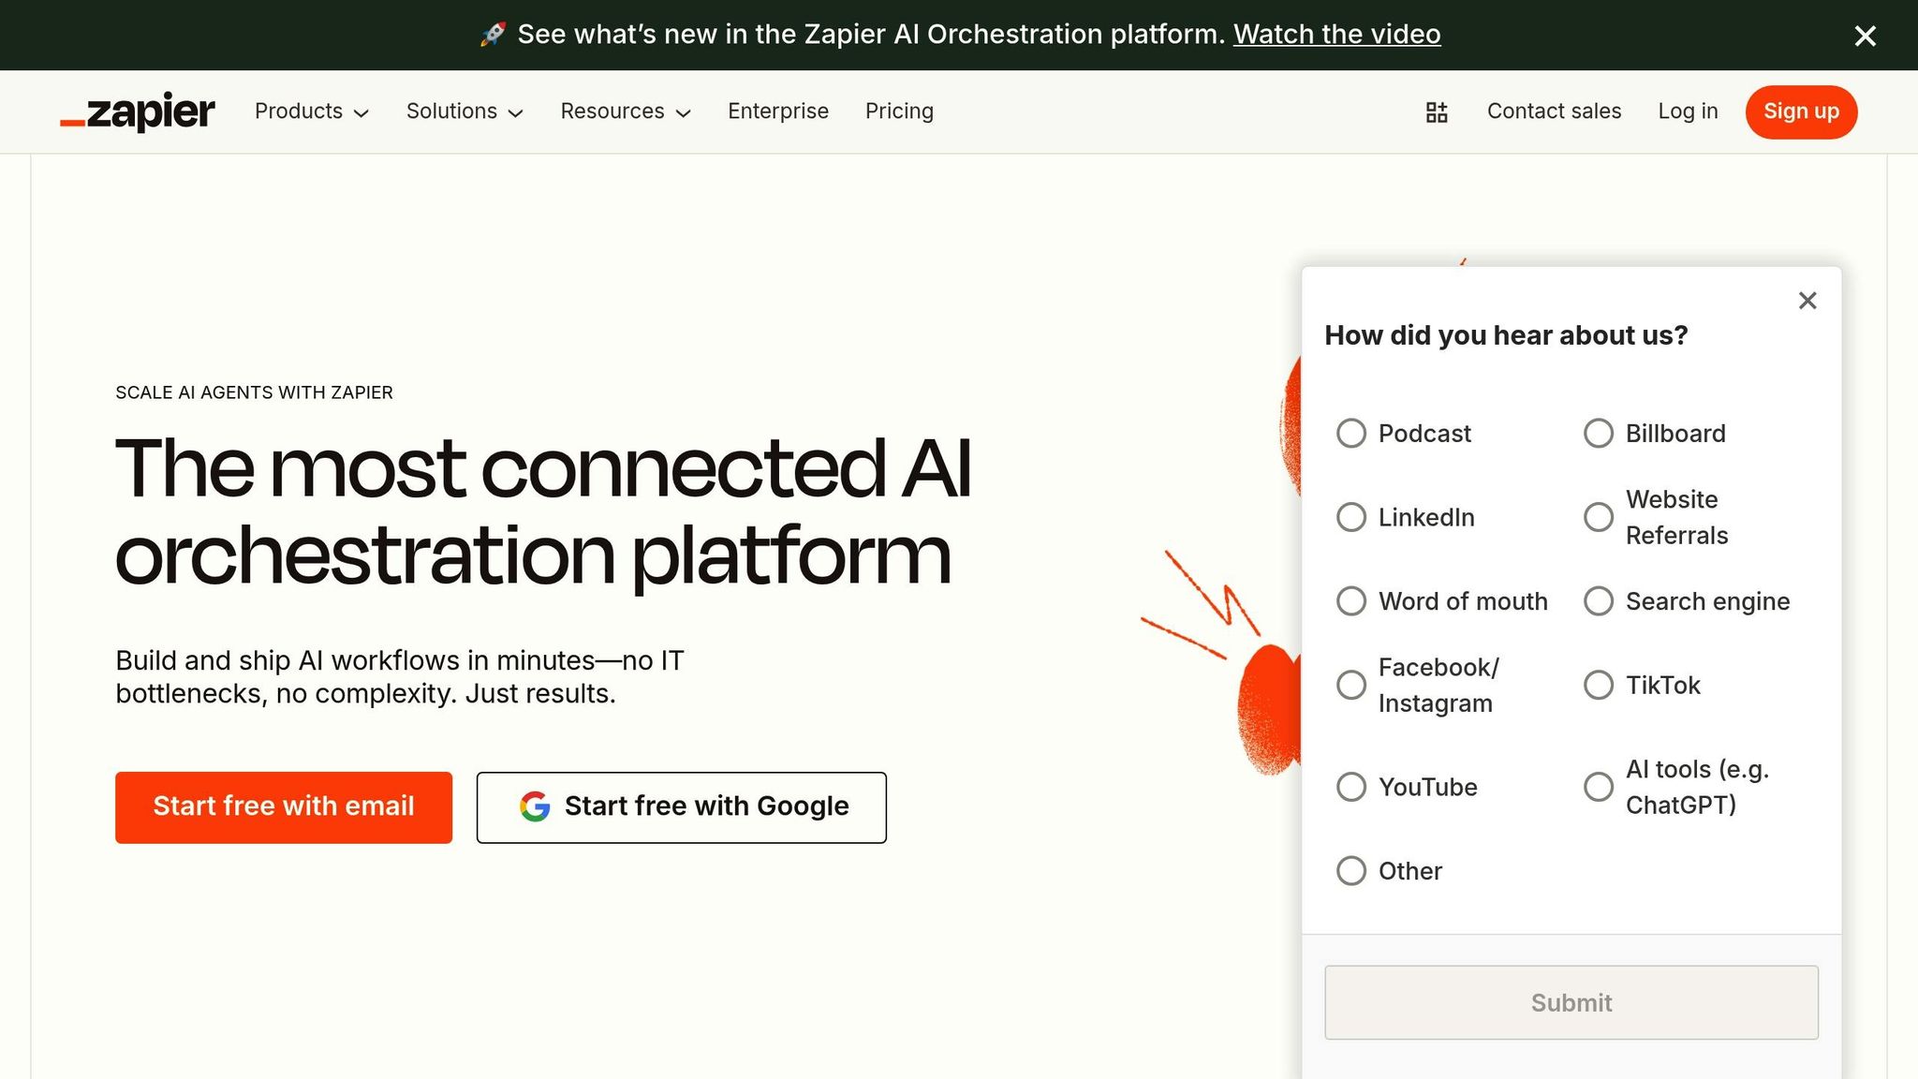Select AI tools (e.g. ChatGPT)
The height and width of the screenshot is (1079, 1918).
1598,786
